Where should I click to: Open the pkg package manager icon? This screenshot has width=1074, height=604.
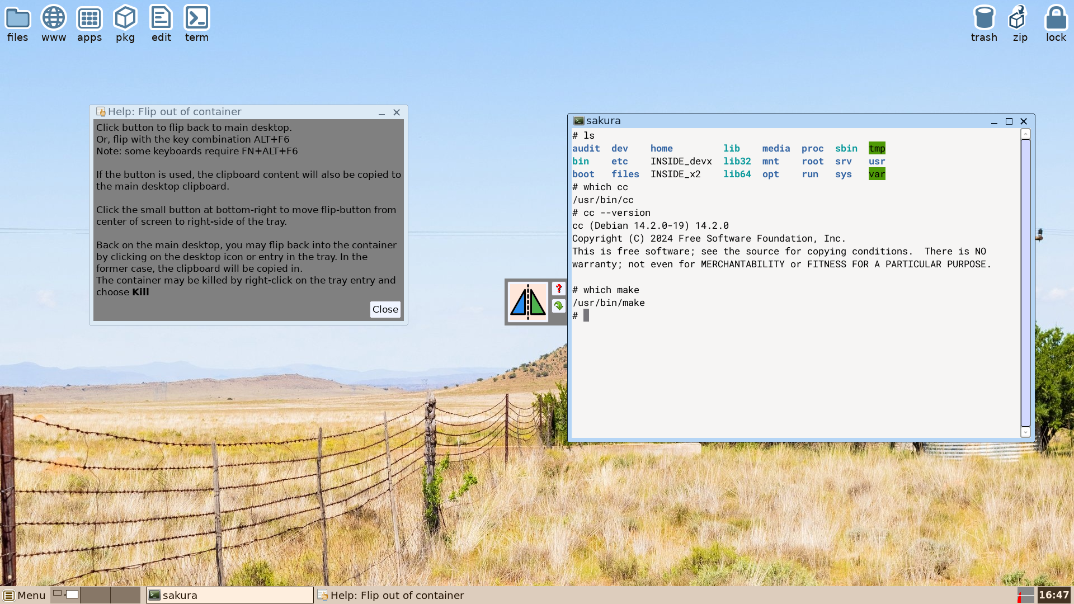pos(125,23)
